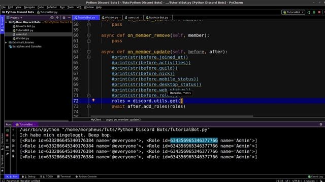Click the down arrow in Run console
This screenshot has height=182, width=325.
13,135
